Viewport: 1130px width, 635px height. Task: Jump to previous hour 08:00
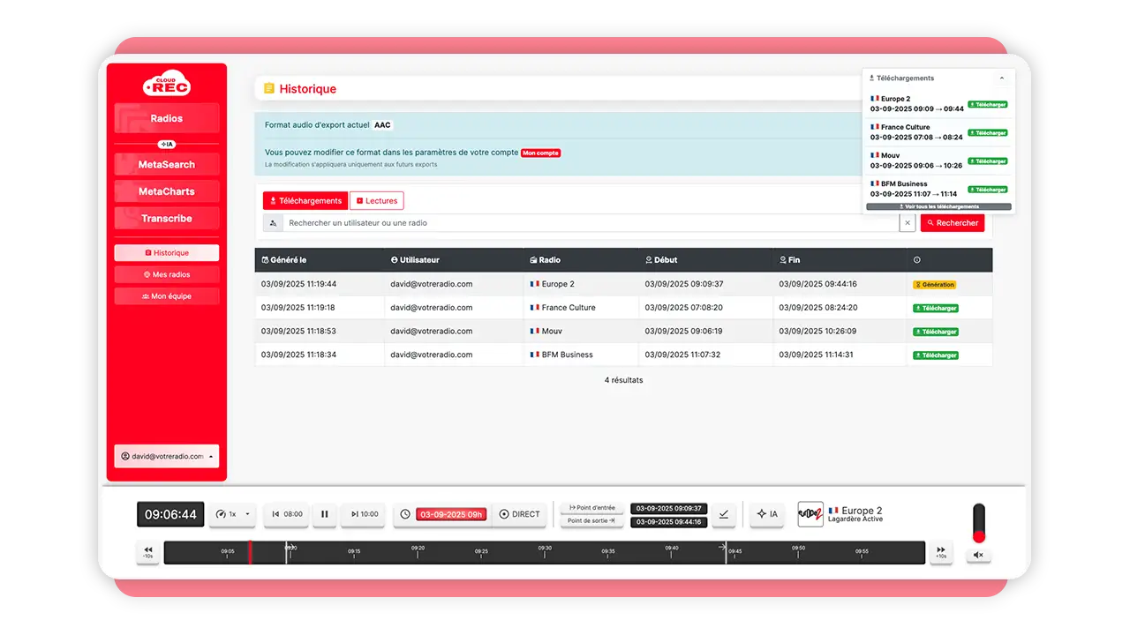pyautogui.click(x=287, y=514)
